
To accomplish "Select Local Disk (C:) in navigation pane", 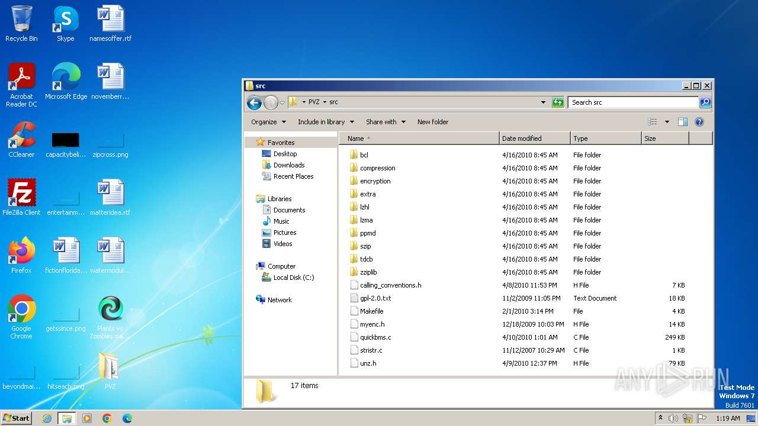I will (x=294, y=277).
